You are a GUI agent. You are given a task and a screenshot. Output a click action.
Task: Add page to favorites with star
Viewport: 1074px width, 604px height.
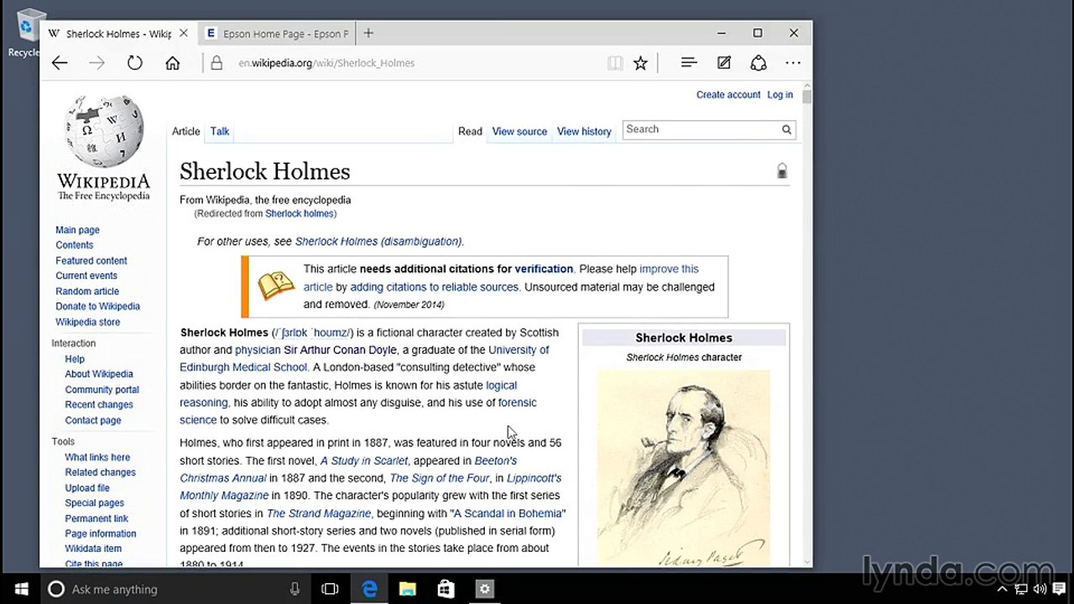point(640,63)
